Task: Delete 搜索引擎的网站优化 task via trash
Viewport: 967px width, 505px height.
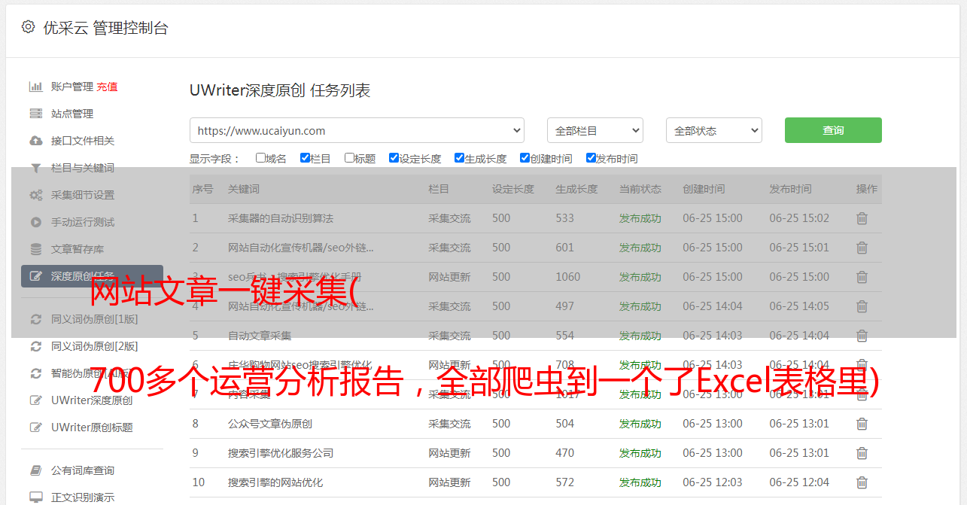Action: [862, 482]
